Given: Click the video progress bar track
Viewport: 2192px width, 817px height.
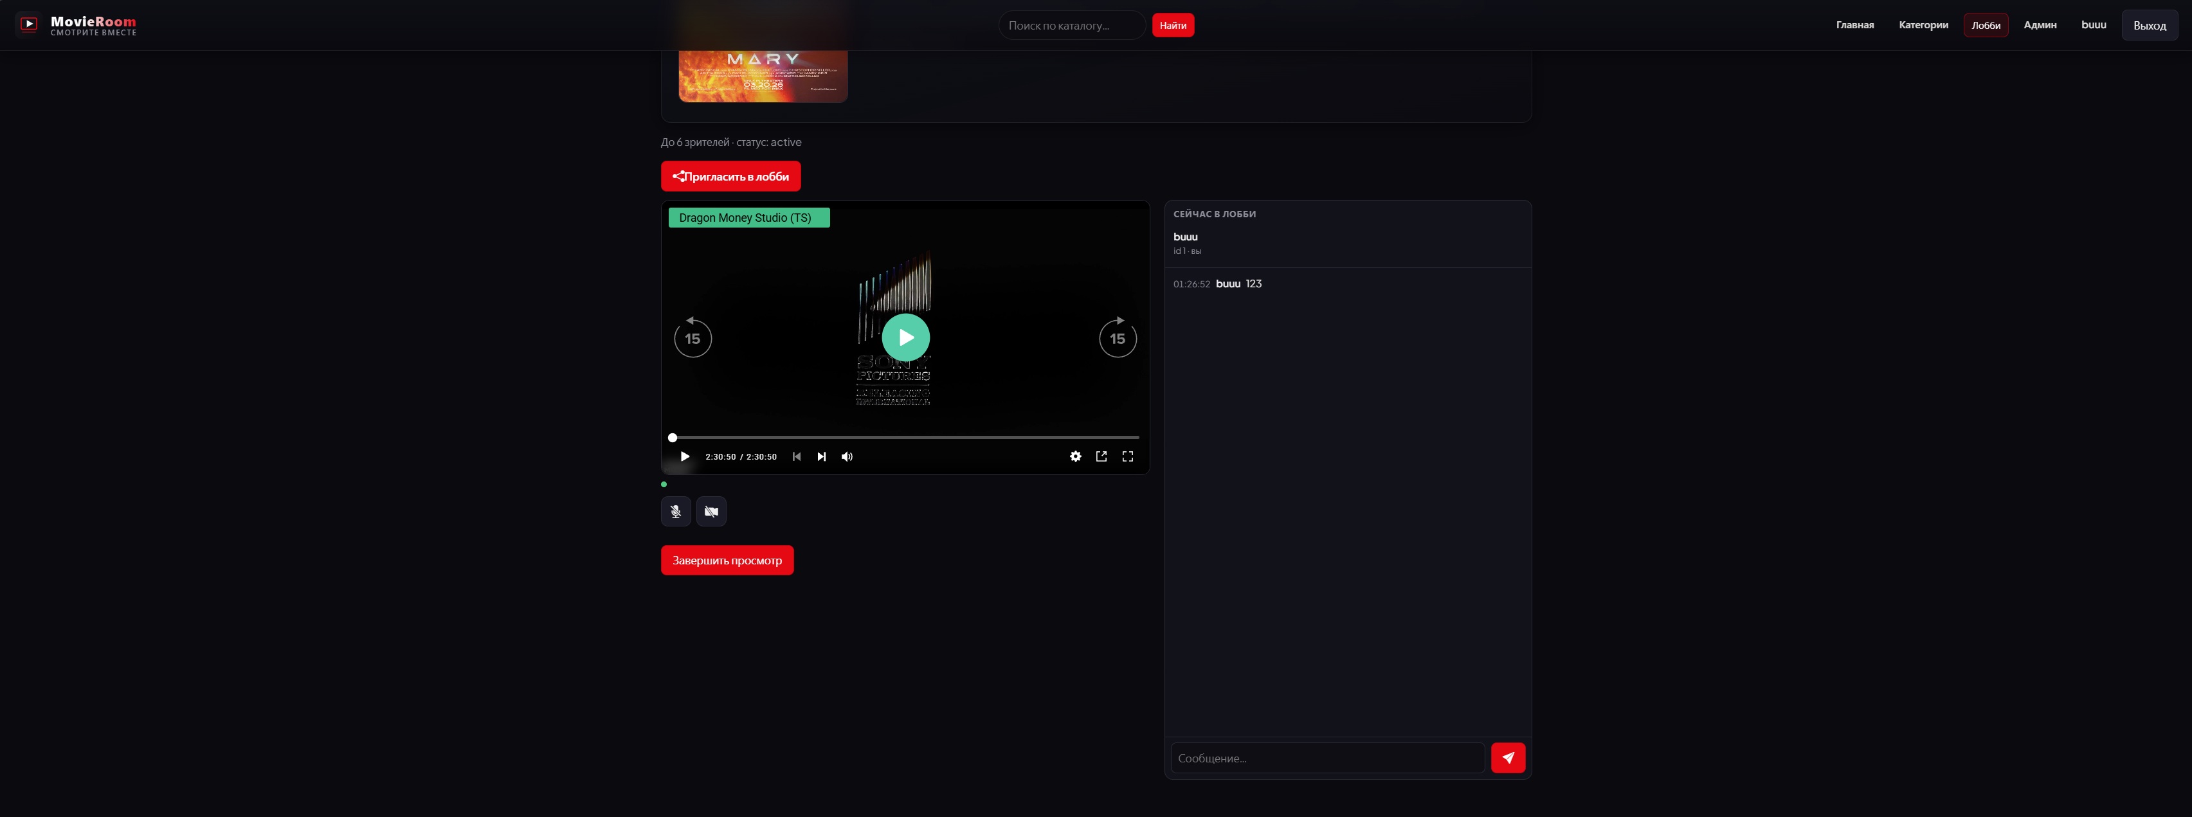Looking at the screenshot, I should point(905,438).
